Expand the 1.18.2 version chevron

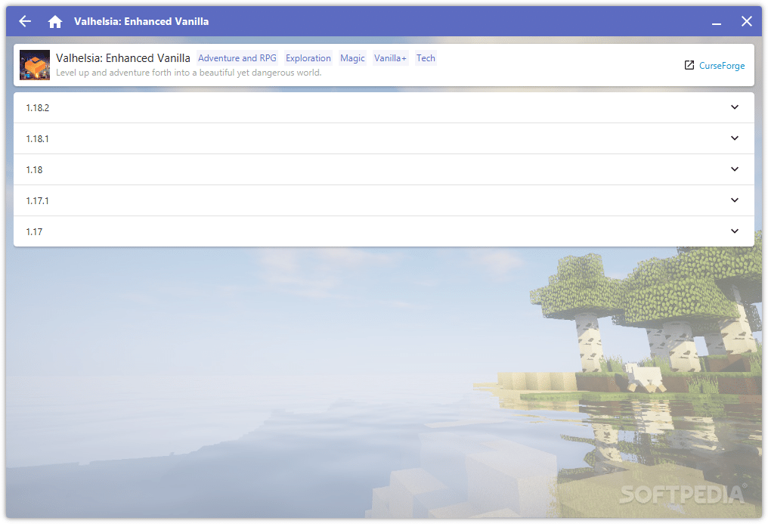pyautogui.click(x=735, y=107)
